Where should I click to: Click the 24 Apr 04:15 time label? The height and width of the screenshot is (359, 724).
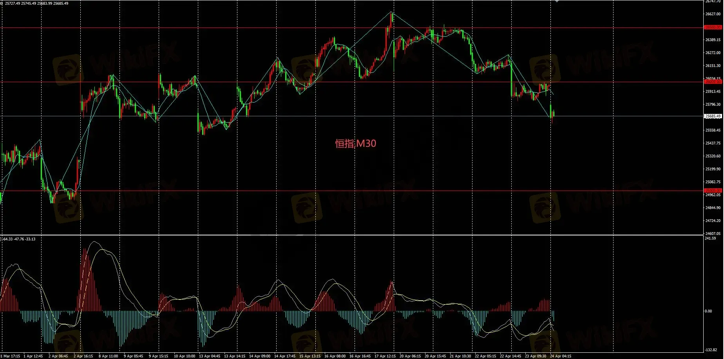click(x=561, y=356)
